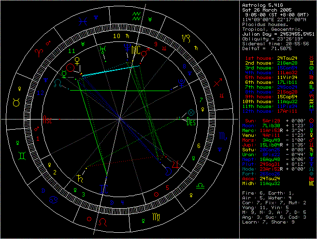The height and width of the screenshot is (239, 317).
Task: Select the yellow MC marker in the chart
Action: (136, 49)
